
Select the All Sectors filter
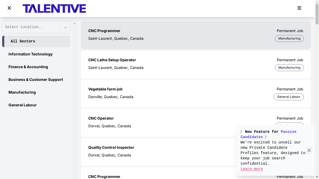tap(37, 41)
